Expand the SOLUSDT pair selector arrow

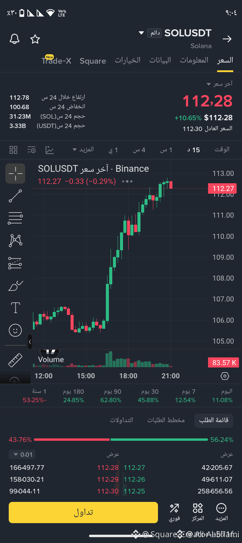(142, 33)
